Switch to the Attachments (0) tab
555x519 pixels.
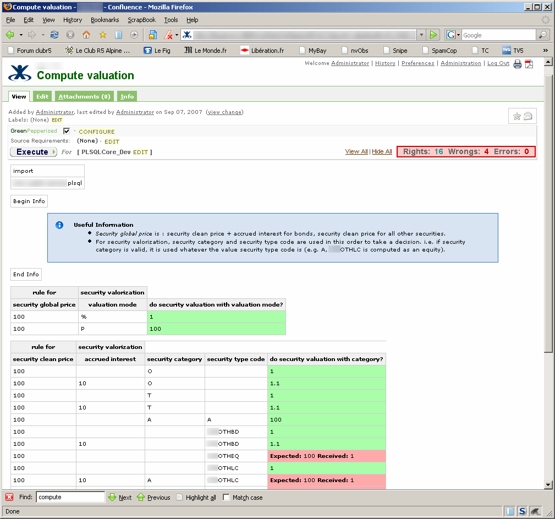pos(84,96)
